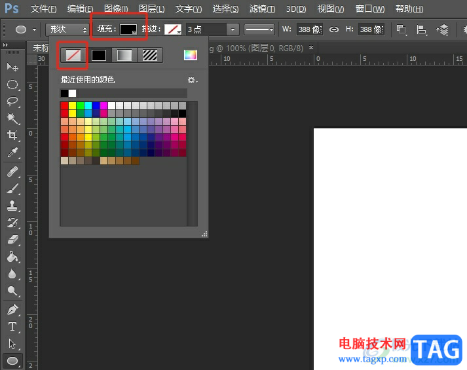Select the Dodge tool
This screenshot has width=467, height=370.
click(x=12, y=291)
